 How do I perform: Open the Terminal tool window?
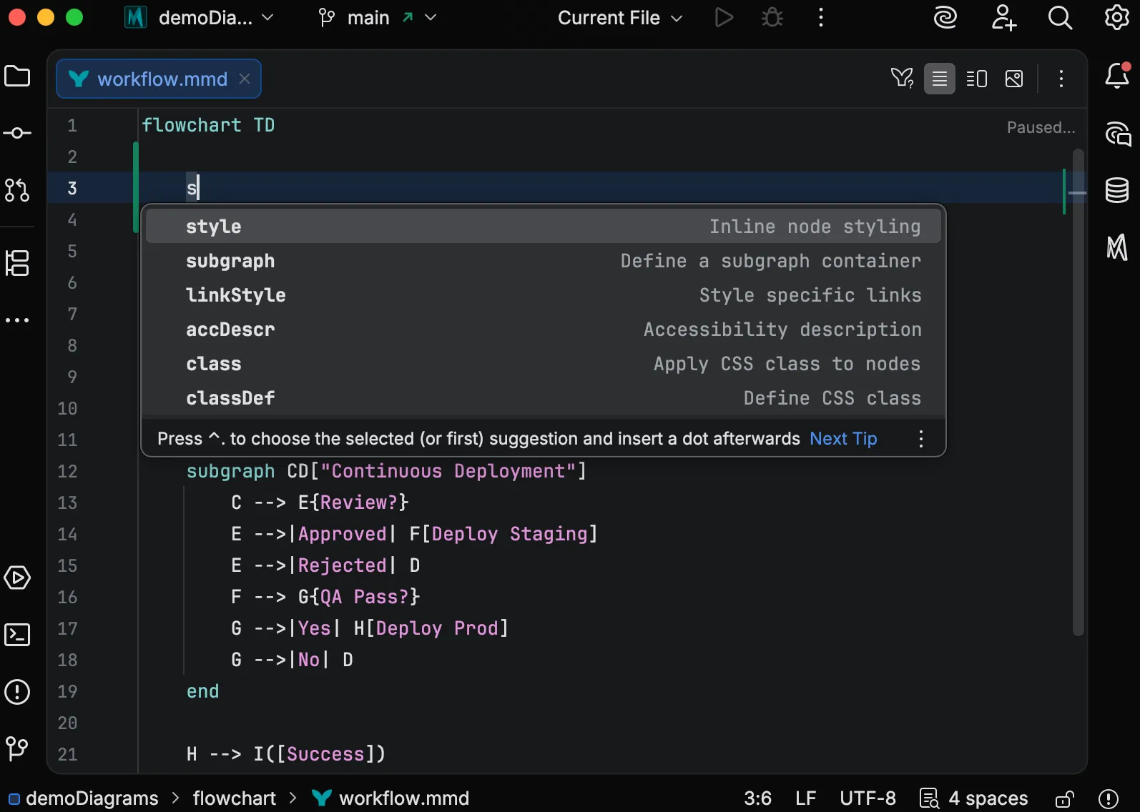coord(17,635)
